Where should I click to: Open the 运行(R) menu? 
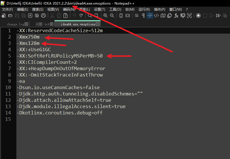(144, 9)
